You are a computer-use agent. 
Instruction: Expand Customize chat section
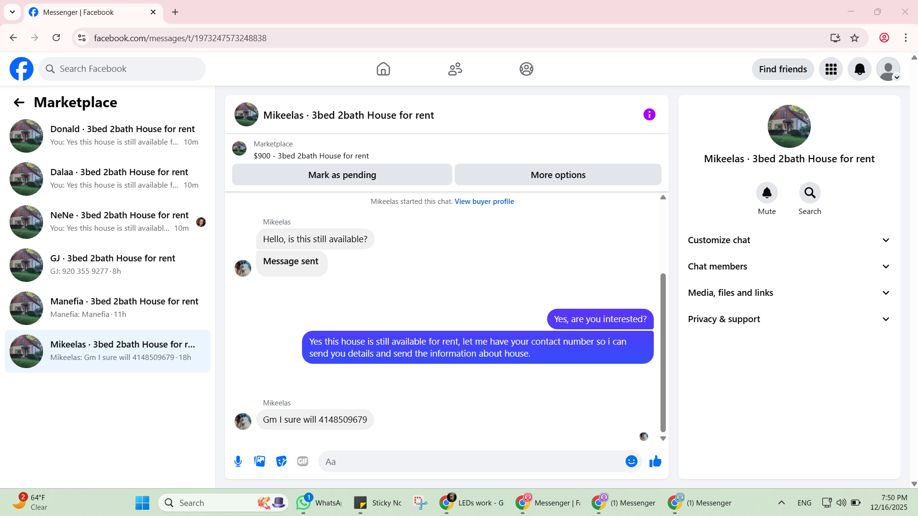click(x=789, y=240)
